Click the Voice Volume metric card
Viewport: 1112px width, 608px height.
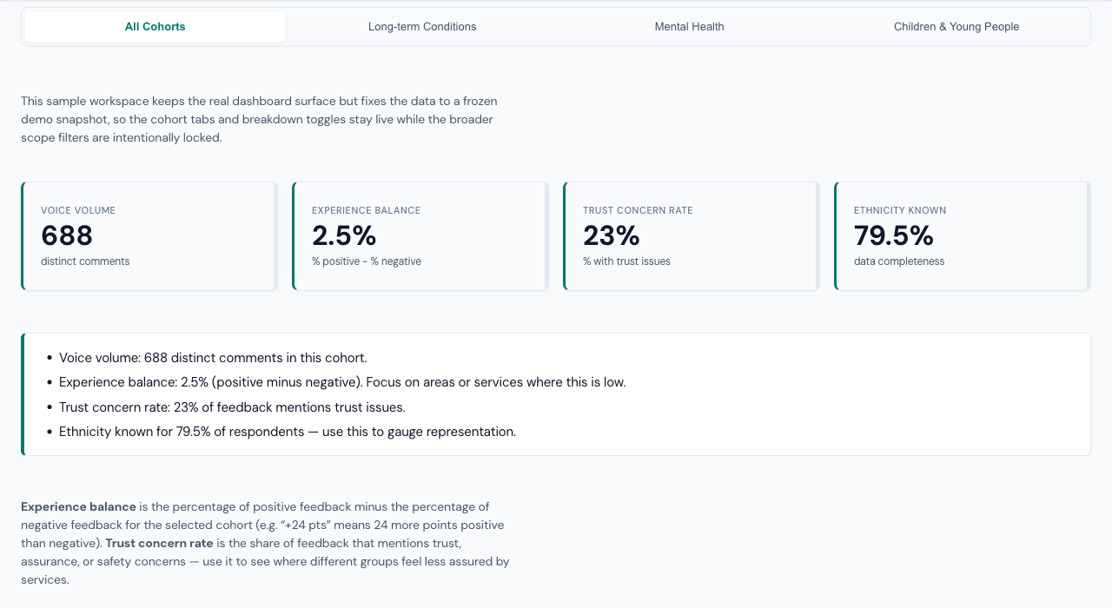coord(148,235)
